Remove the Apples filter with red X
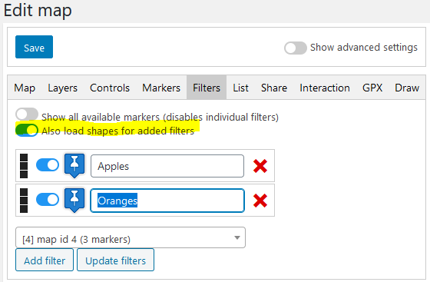This screenshot has height=282, width=430. point(260,166)
